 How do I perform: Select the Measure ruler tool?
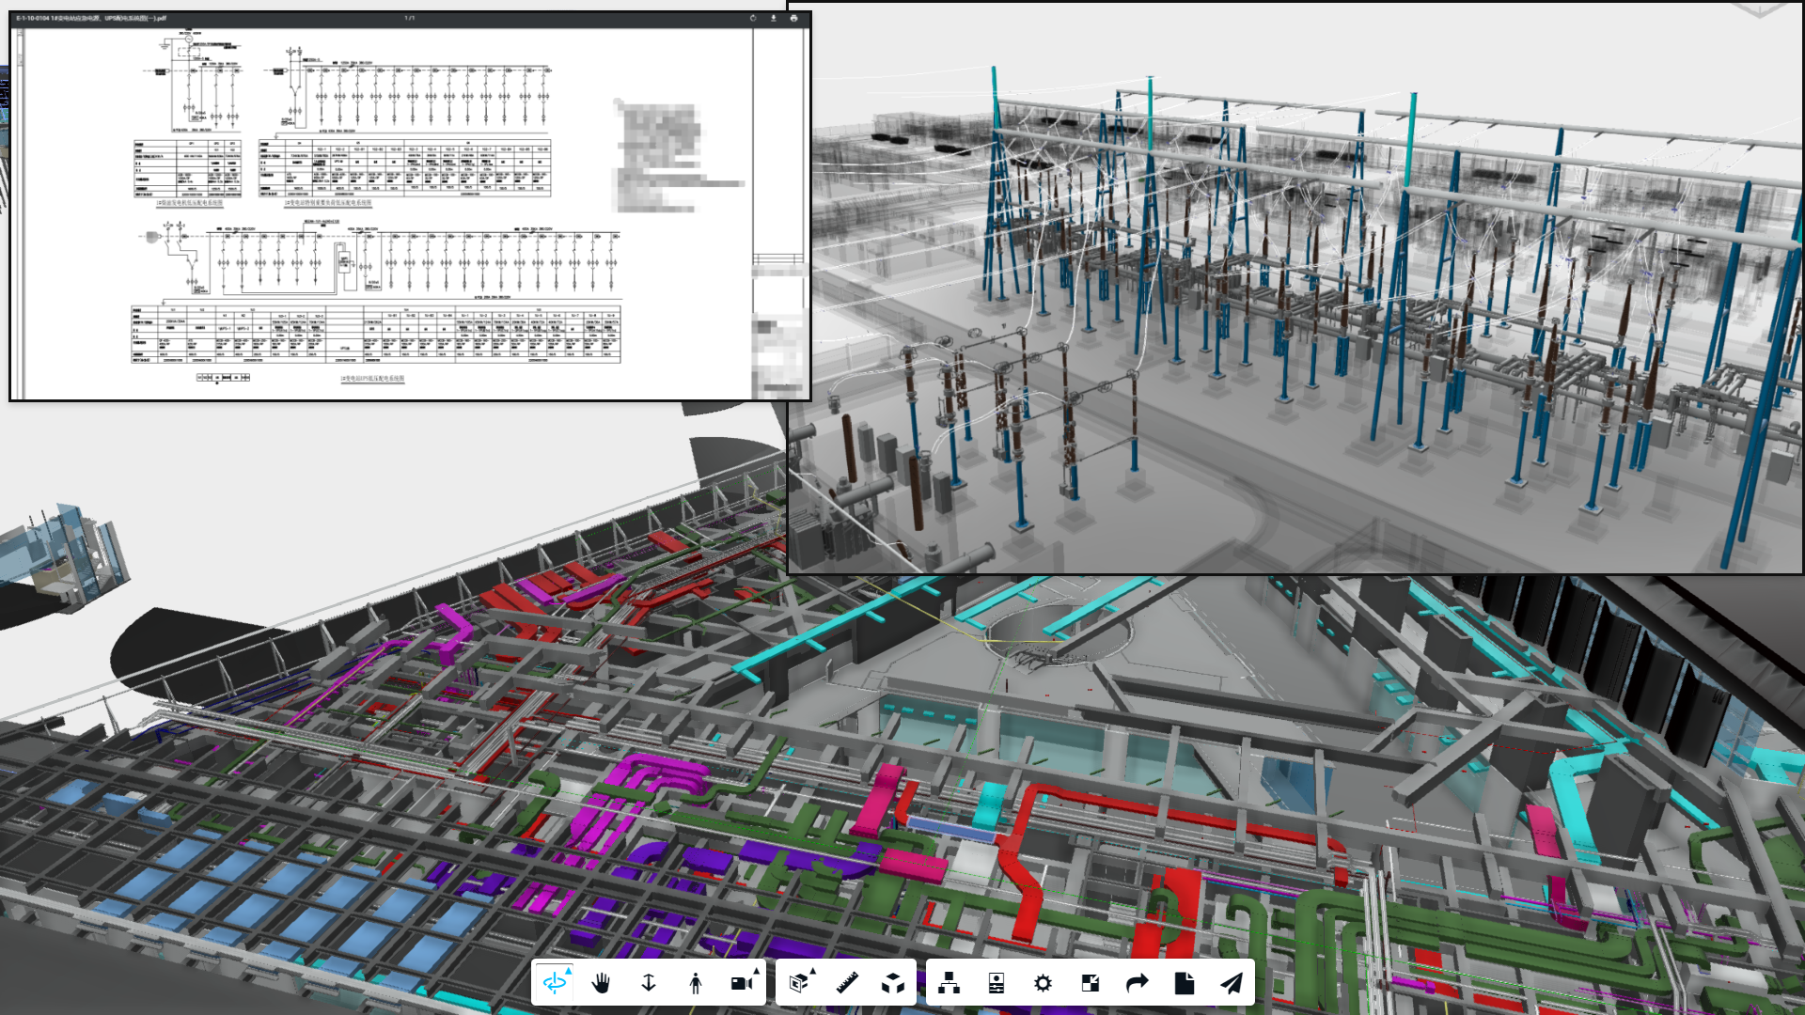tap(847, 983)
